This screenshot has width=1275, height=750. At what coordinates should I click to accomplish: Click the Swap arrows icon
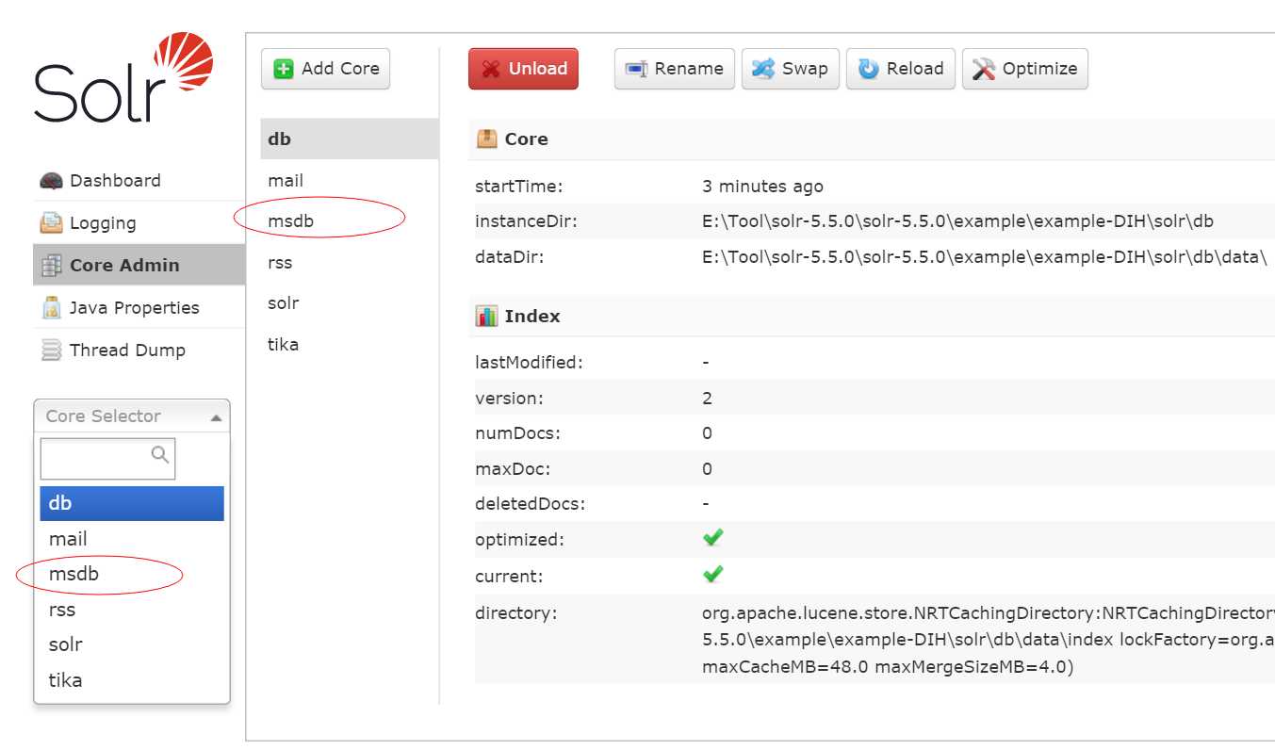tap(763, 69)
